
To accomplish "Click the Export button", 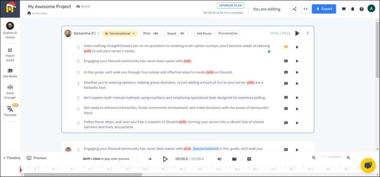I will 324,9.
